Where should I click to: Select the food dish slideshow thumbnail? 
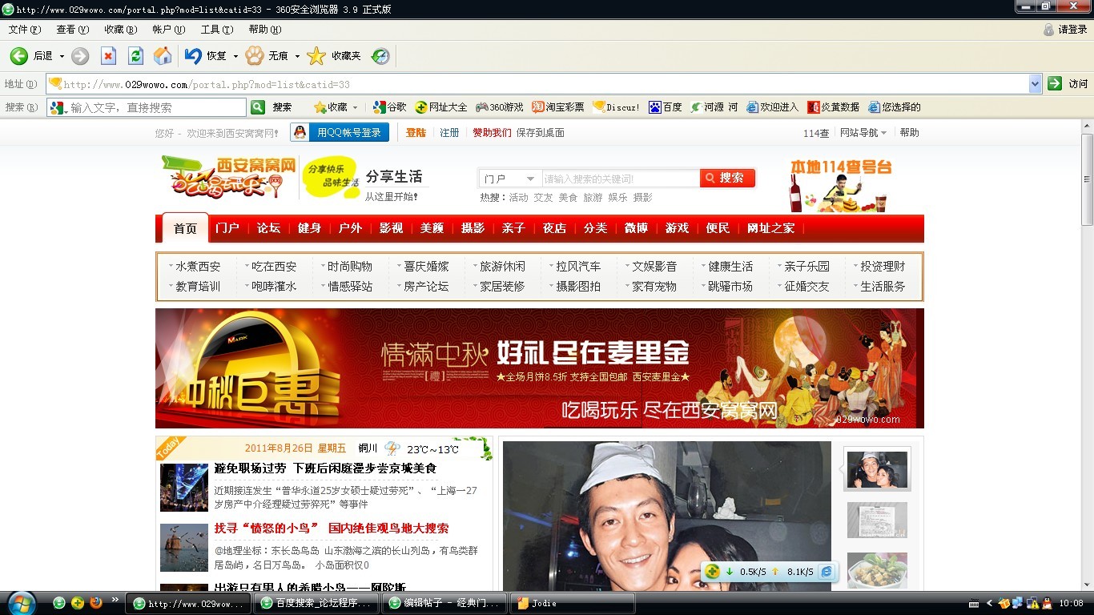pyautogui.click(x=877, y=570)
